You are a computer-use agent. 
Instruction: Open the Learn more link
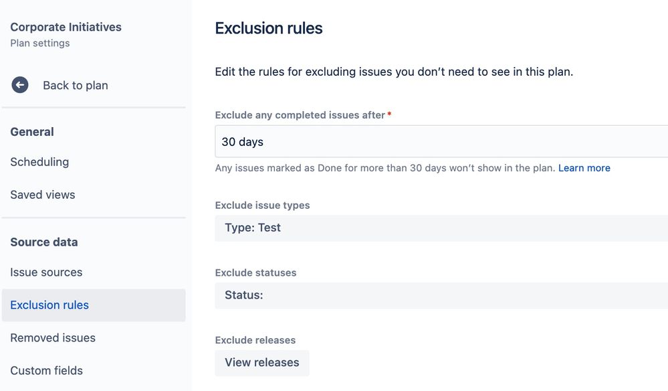click(584, 167)
